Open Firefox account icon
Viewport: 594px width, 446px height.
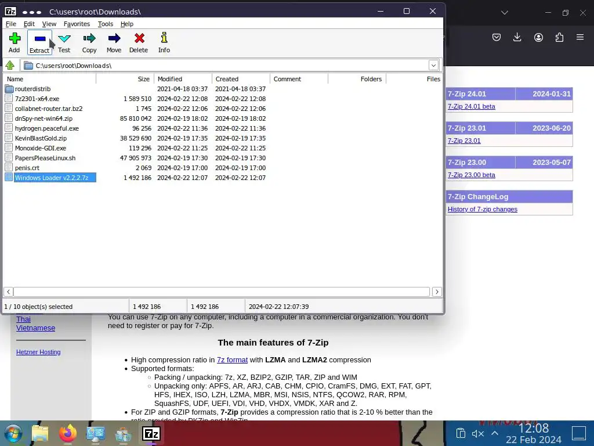(x=538, y=37)
